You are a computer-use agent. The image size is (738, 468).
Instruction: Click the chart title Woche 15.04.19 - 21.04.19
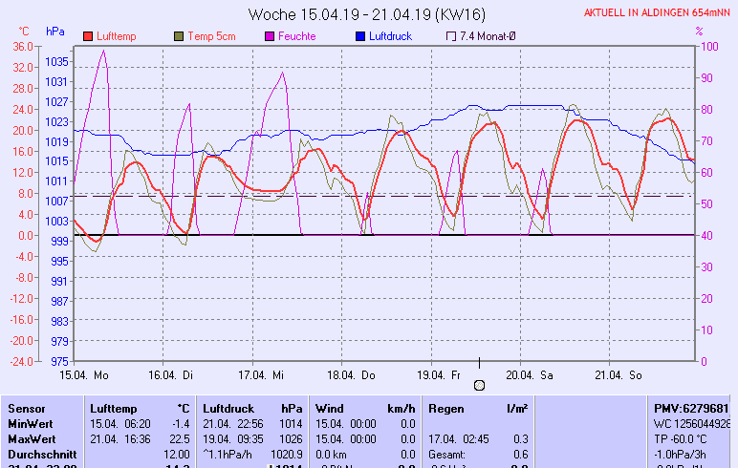pos(366,14)
